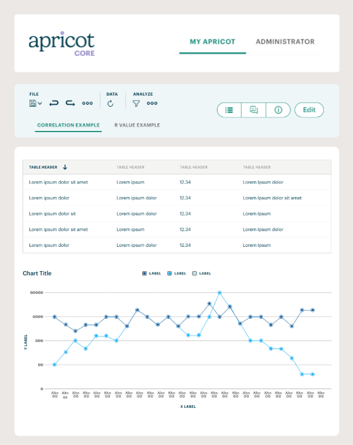Switch to the Administrator tab
The image size is (353, 445).
[x=285, y=42]
